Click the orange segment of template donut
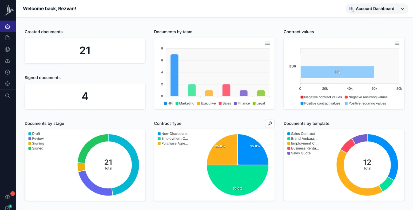The image size is (413, 210). [x=343, y=179]
